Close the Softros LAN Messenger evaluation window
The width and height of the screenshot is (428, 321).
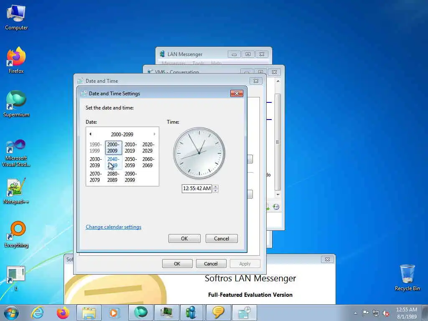327,259
